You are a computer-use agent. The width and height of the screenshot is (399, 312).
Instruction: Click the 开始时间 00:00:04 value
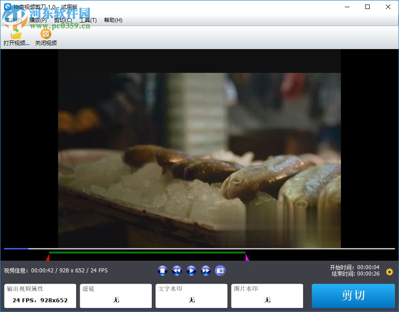tap(368, 267)
